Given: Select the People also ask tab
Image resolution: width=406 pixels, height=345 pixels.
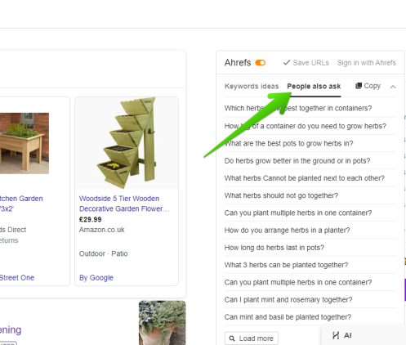Looking at the screenshot, I should coord(314,87).
